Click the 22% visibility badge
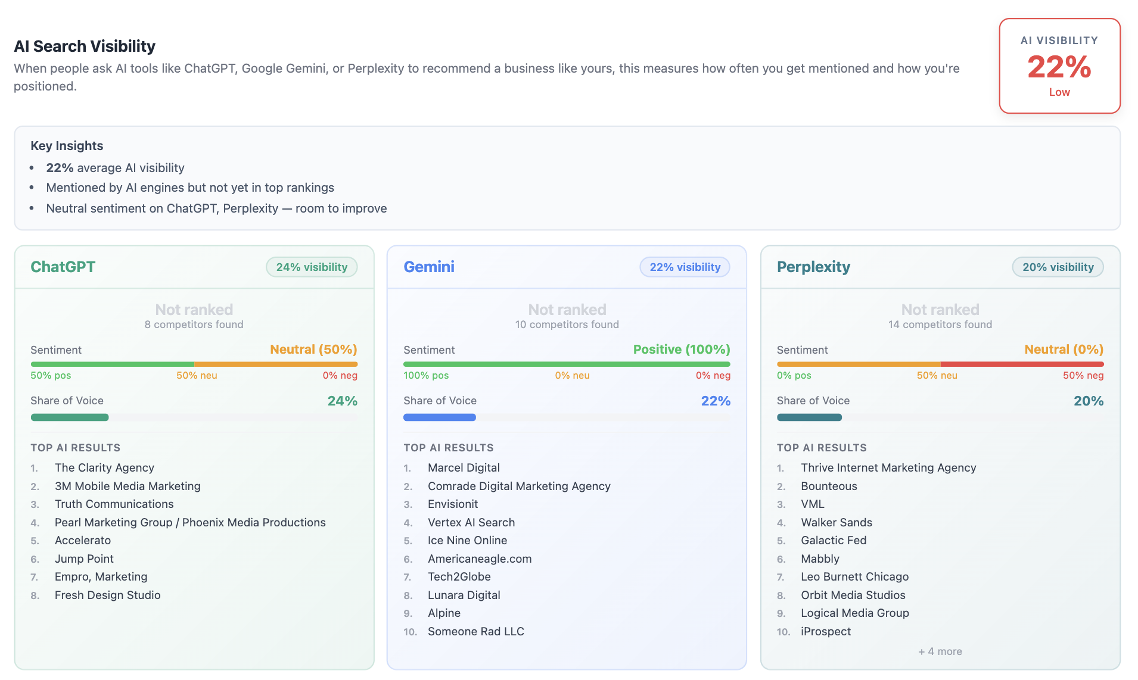The image size is (1138, 680). point(685,267)
